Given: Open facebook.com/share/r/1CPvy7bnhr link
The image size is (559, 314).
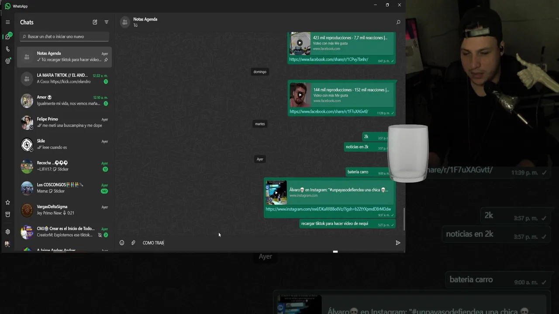Looking at the screenshot, I should click(x=329, y=59).
